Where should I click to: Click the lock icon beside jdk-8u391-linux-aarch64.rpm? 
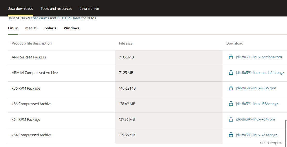tap(231, 57)
